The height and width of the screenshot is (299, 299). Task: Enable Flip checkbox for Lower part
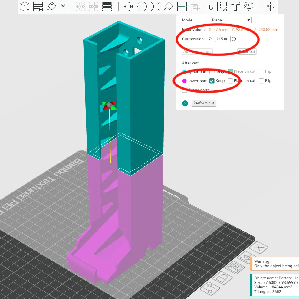pyautogui.click(x=261, y=81)
